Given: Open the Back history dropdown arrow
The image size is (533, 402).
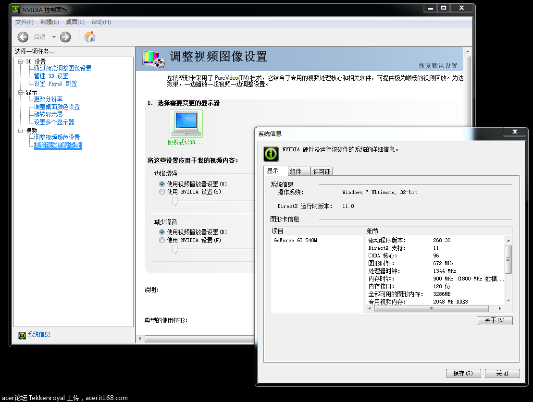Looking at the screenshot, I should (54, 37).
